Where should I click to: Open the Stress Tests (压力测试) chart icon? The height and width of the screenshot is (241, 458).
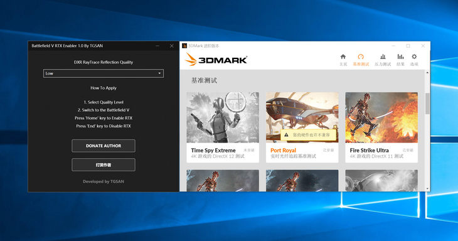[x=383, y=56]
